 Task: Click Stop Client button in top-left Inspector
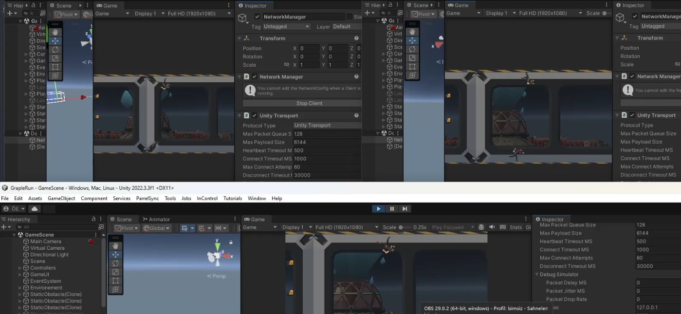(x=310, y=103)
